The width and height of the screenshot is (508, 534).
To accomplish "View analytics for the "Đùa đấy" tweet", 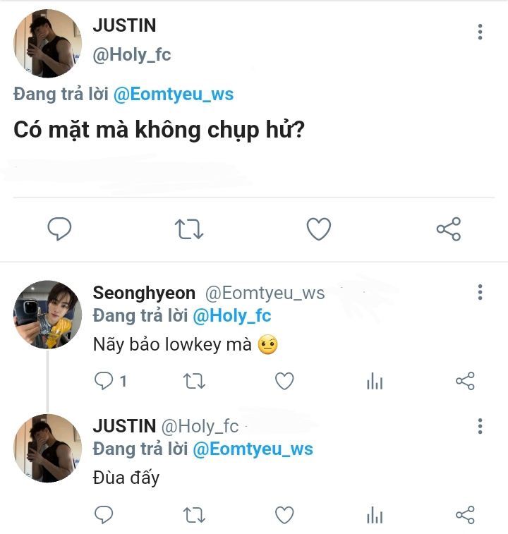I will (x=375, y=515).
